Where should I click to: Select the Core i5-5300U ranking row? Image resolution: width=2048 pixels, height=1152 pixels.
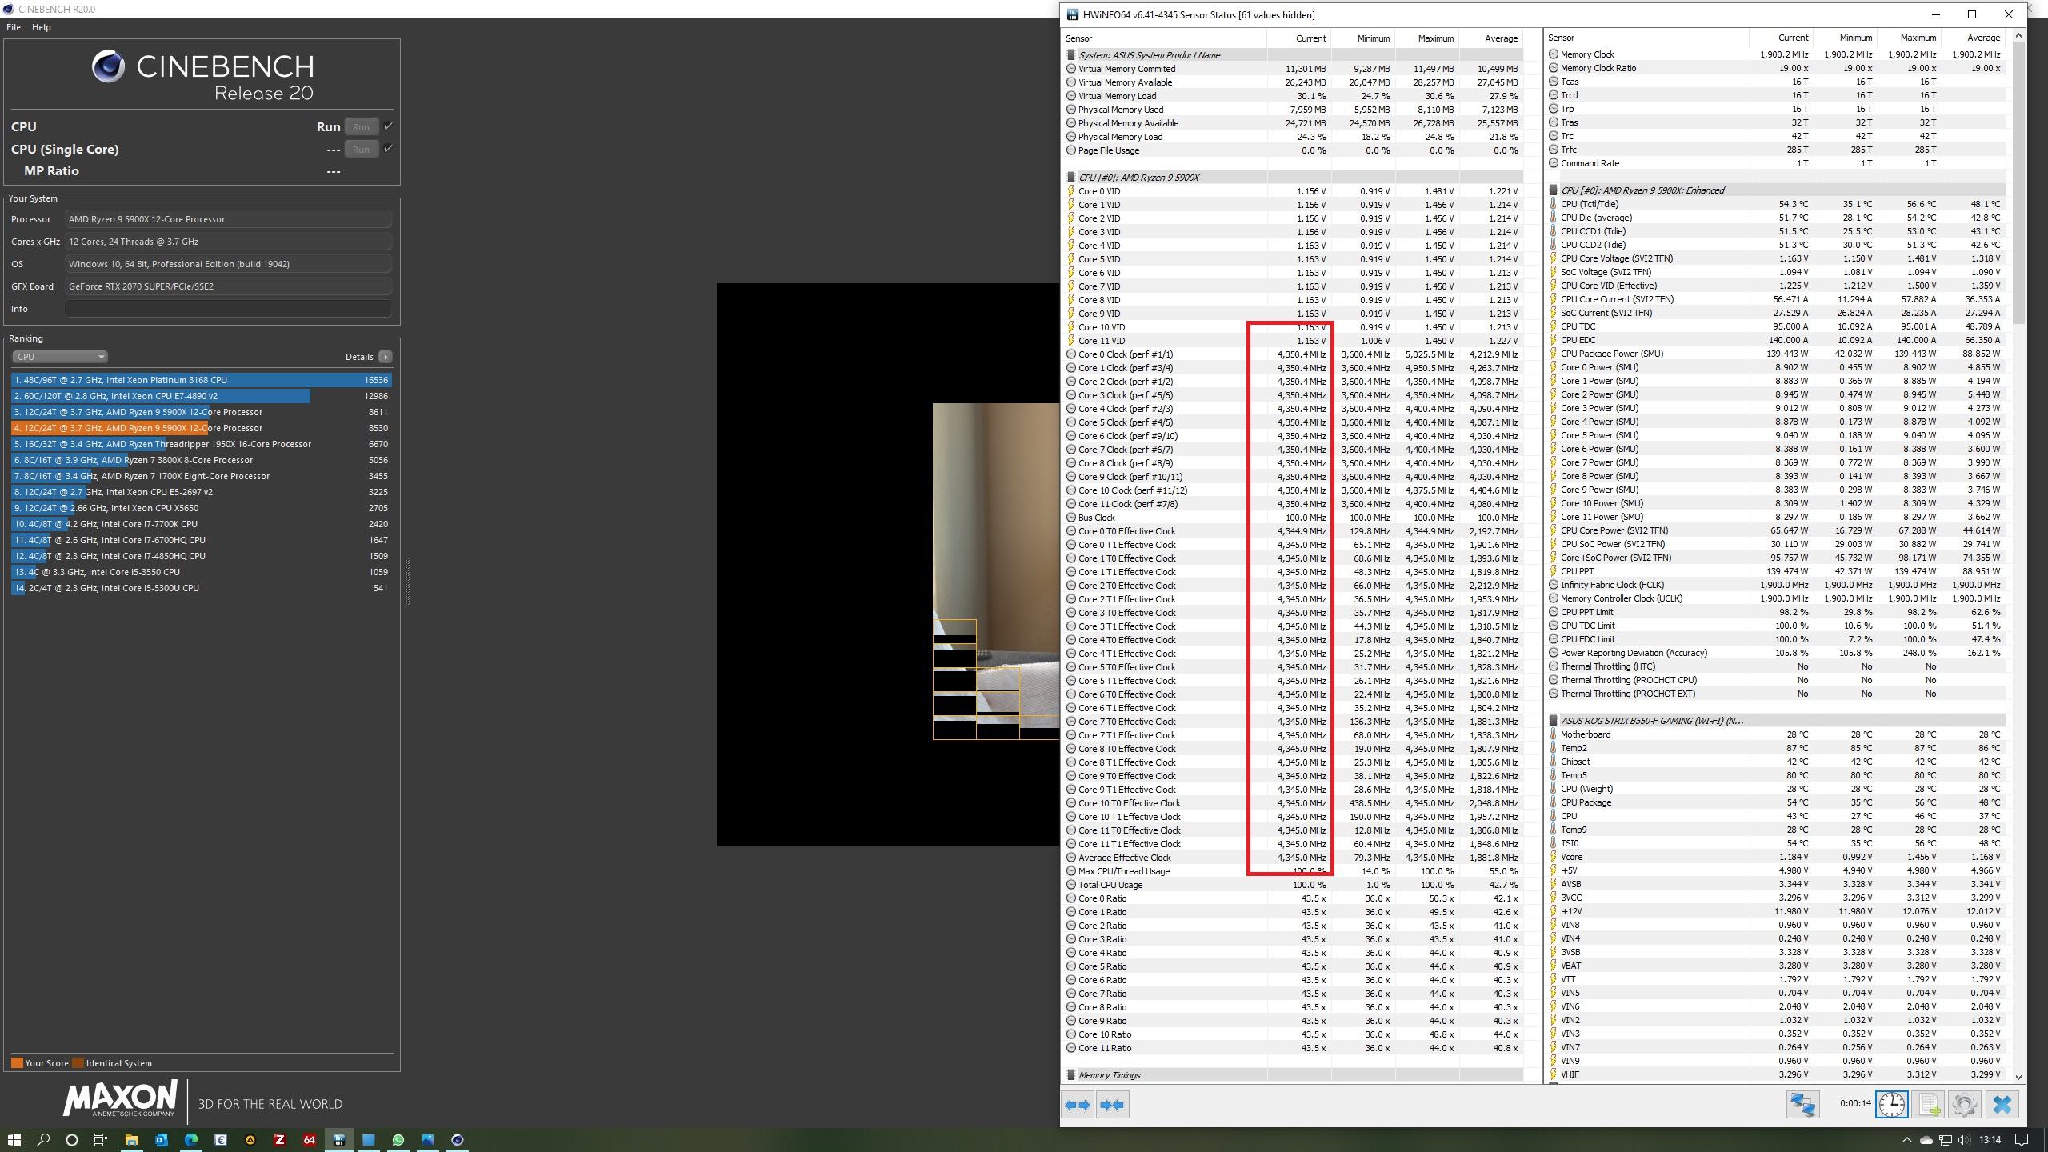(202, 588)
